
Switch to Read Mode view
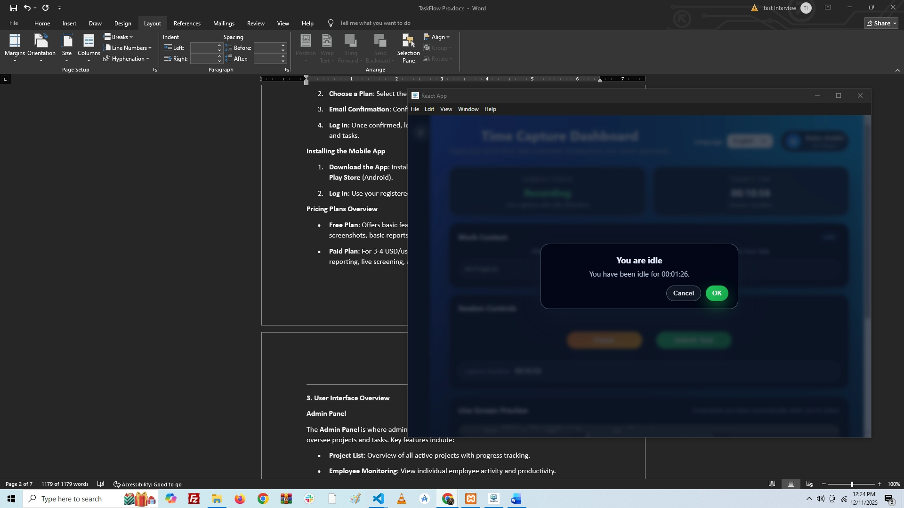point(772,484)
